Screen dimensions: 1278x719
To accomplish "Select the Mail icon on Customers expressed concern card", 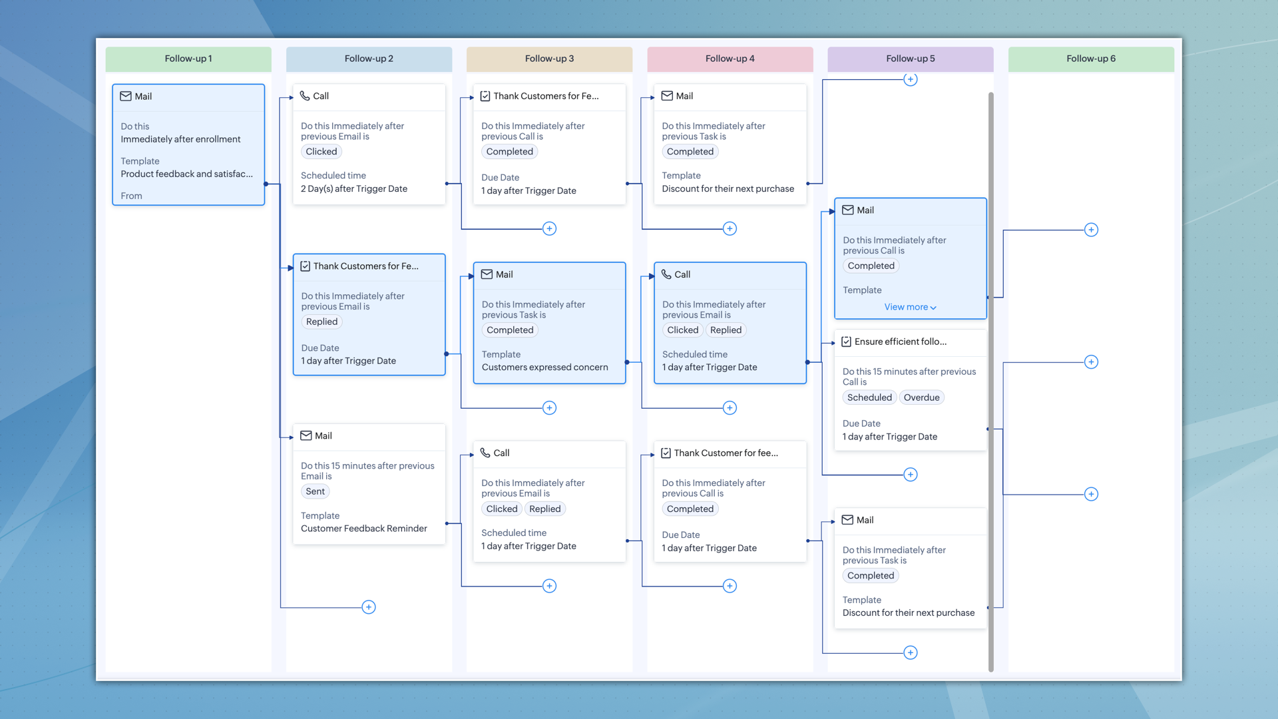I will point(487,274).
